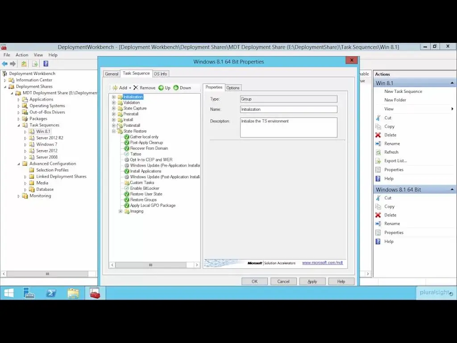Click the Forward arrow toolbar icon
Image resolution: width=457 pixels, height=343 pixels.
13,63
